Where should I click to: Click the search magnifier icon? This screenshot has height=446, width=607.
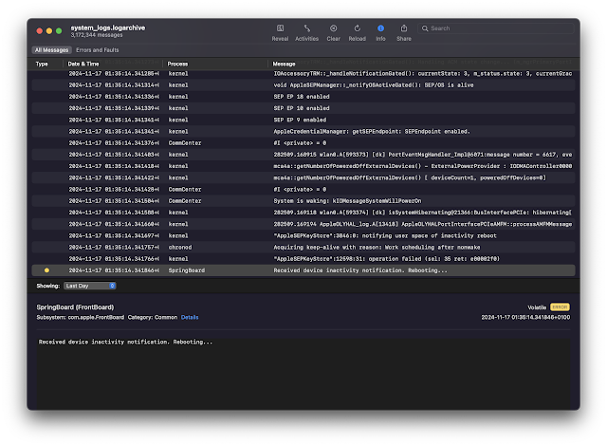[x=426, y=28]
